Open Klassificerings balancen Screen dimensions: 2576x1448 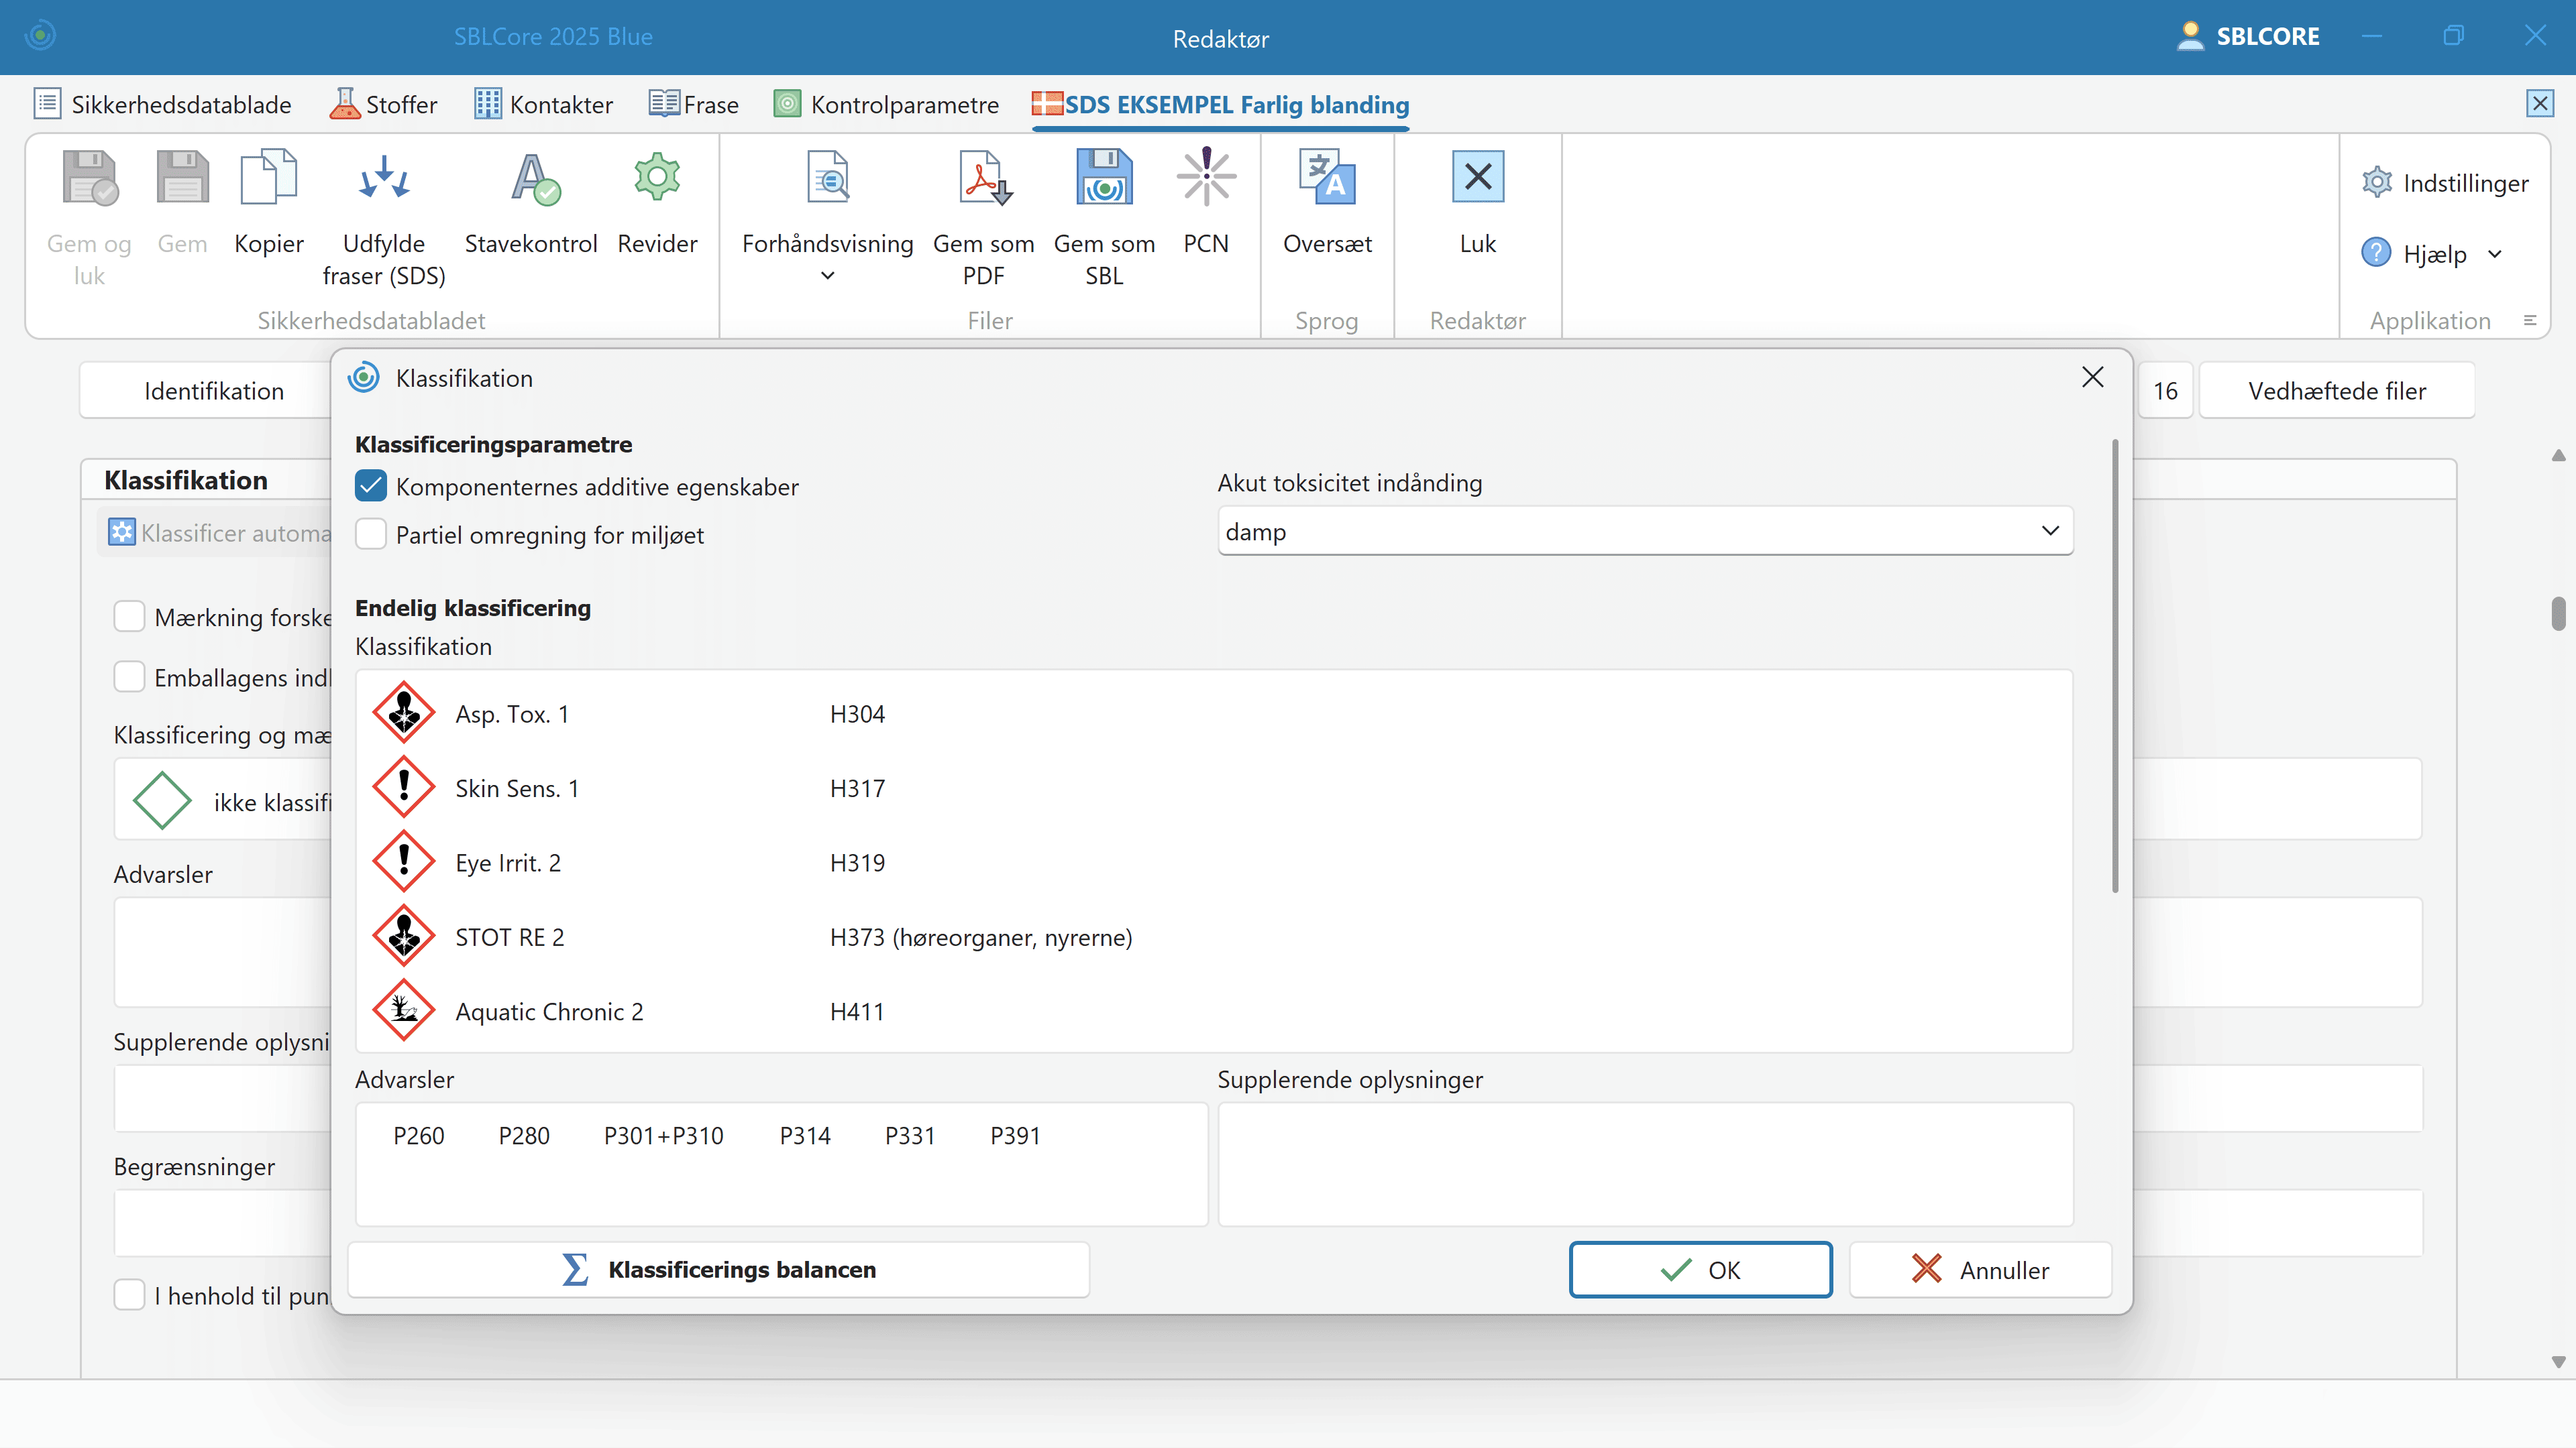pyautogui.click(x=718, y=1269)
